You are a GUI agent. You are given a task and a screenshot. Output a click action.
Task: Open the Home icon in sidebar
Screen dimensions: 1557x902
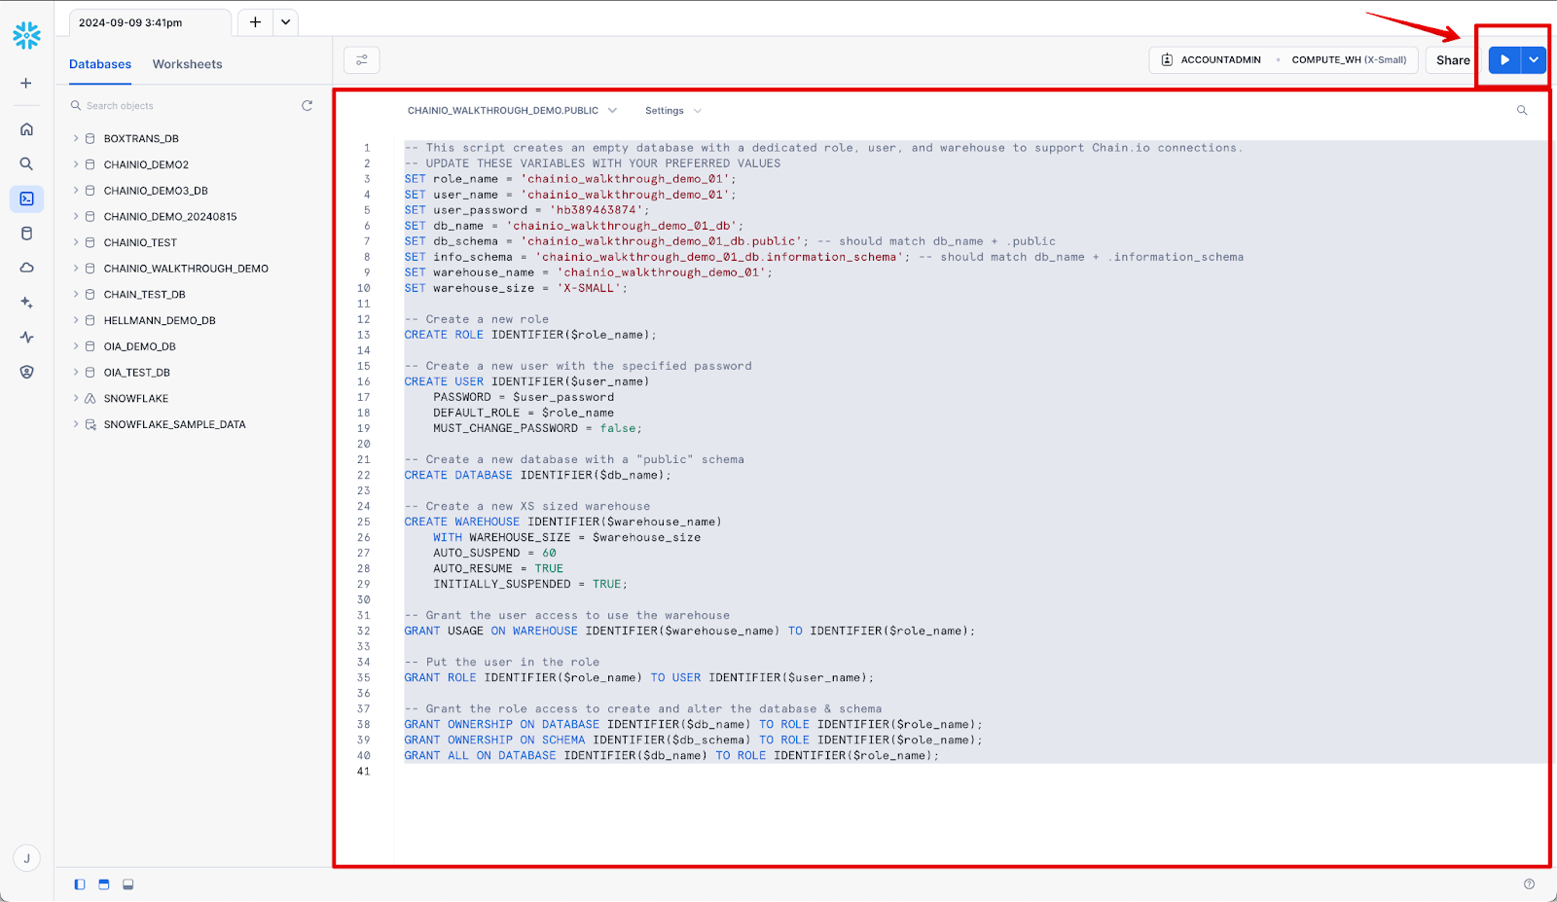click(x=26, y=129)
